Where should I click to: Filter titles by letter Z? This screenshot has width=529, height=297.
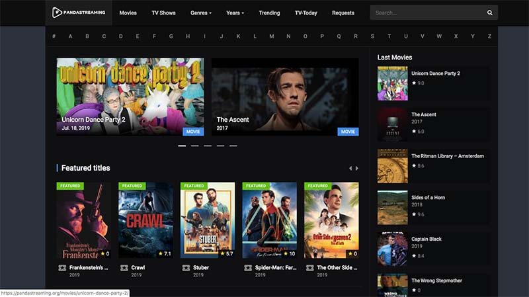pos(489,36)
